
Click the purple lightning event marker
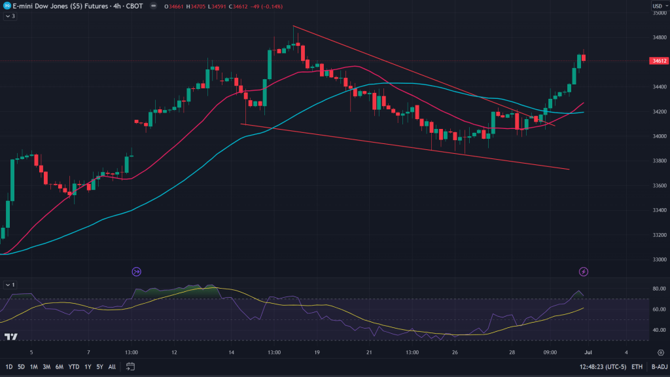(583, 272)
